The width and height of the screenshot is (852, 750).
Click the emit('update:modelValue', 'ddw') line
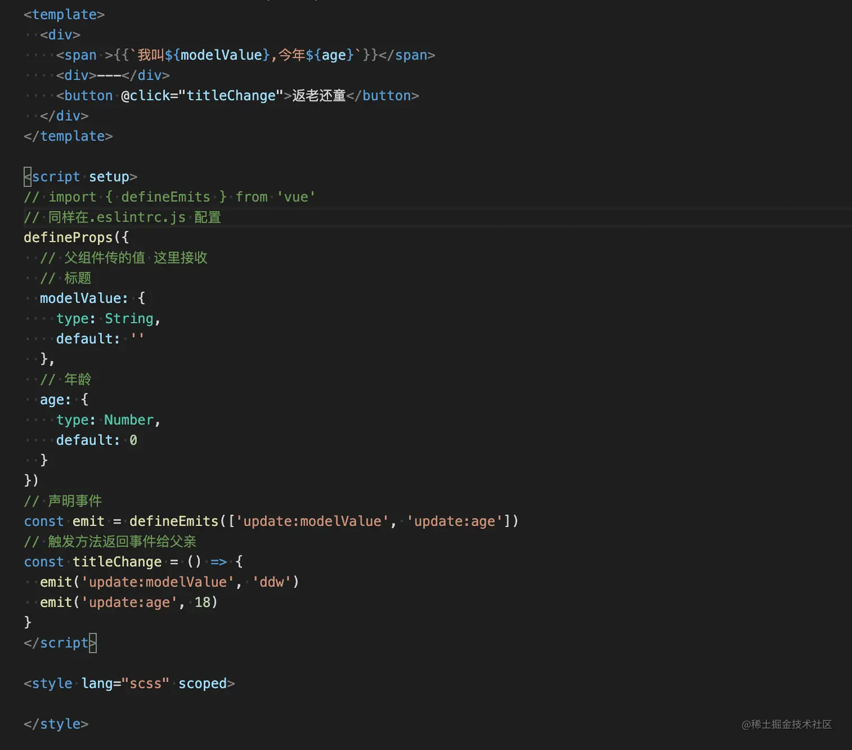point(169,583)
